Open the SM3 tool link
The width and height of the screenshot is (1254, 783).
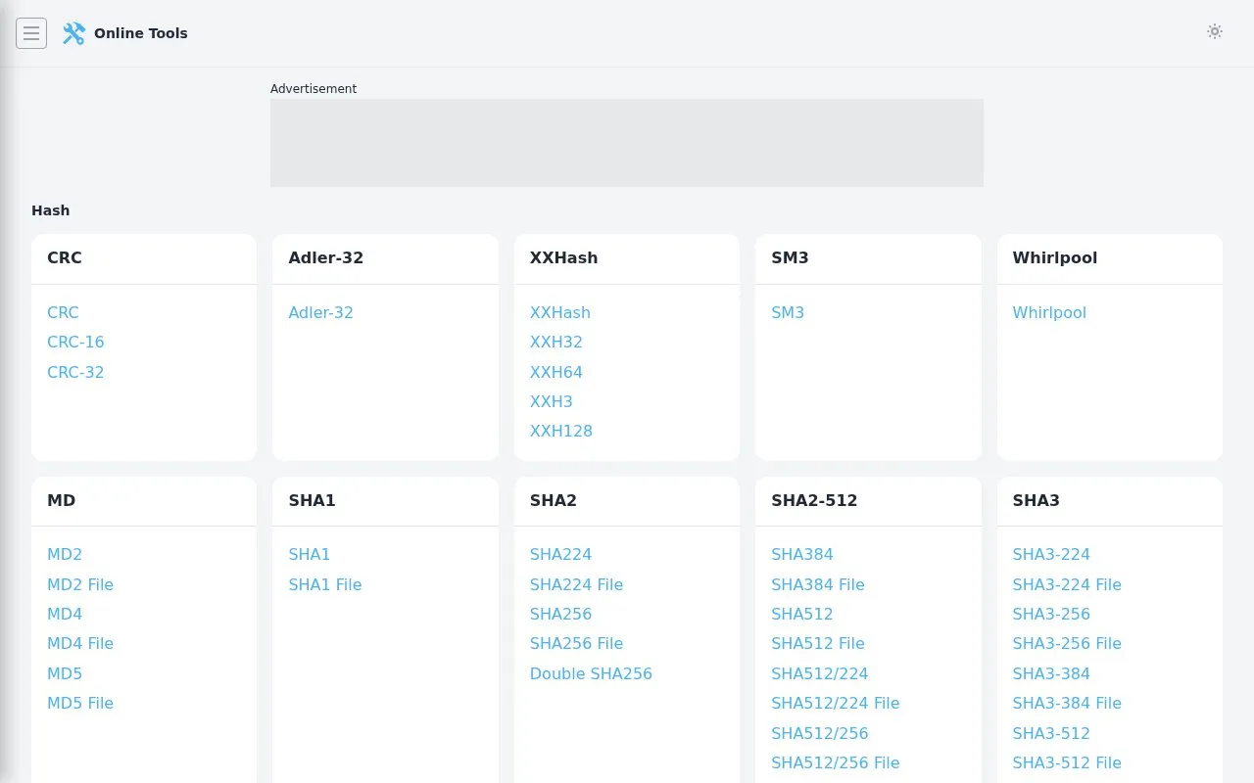(788, 312)
